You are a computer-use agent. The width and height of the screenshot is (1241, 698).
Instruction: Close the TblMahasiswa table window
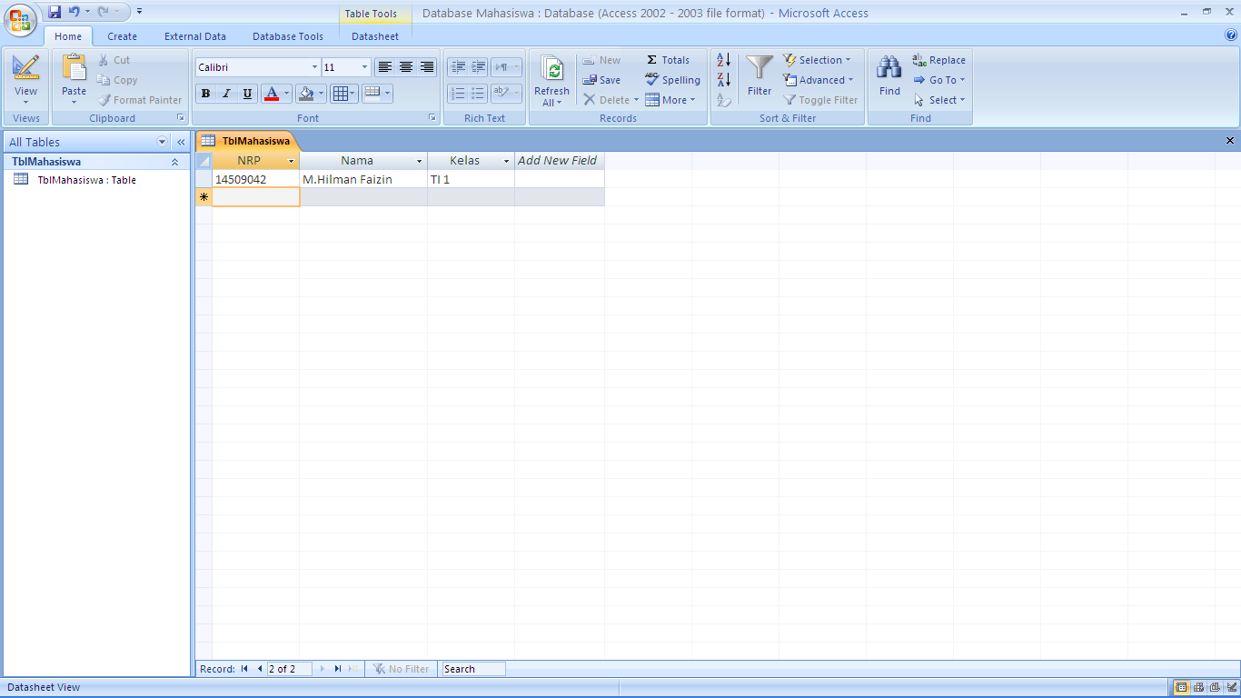coord(1230,141)
